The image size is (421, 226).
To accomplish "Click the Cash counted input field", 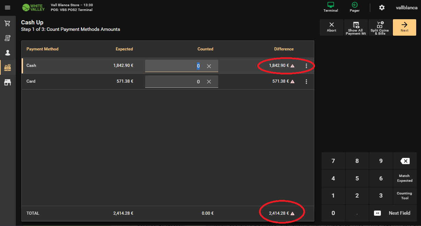I will coord(182,66).
